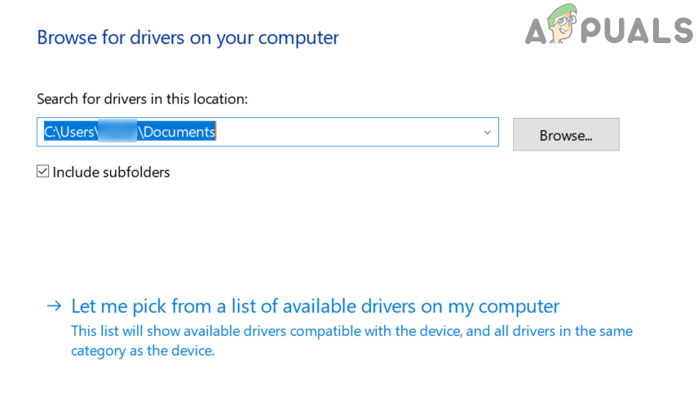Click the C:\Users portion of the path
The height and width of the screenshot is (393, 698).
pyautogui.click(x=69, y=133)
